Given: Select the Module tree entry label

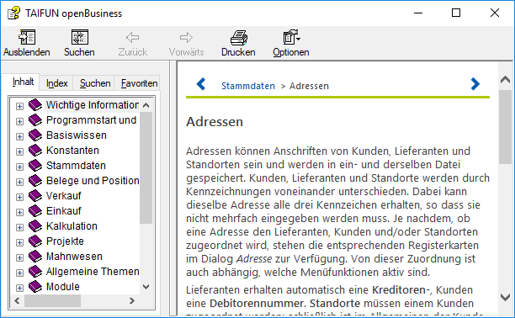Looking at the screenshot, I should point(63,287).
